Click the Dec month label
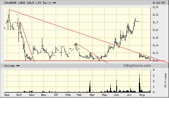This screenshot has width=169, height=118. tap(44, 95)
